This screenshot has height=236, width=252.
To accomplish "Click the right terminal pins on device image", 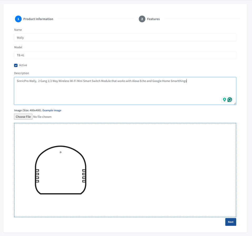I will pos(84,176).
